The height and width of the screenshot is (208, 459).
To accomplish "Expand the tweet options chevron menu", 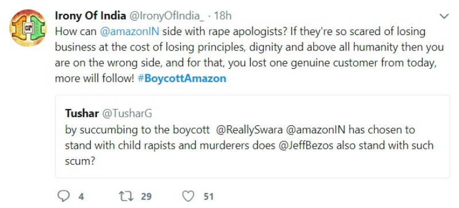I will tap(444, 17).
